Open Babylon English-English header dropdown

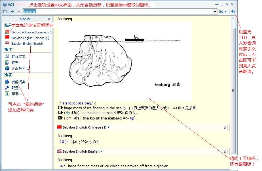[102, 151]
